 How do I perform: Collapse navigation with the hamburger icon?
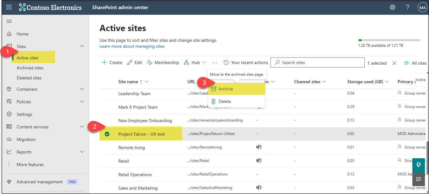pyautogui.click(x=9, y=21)
